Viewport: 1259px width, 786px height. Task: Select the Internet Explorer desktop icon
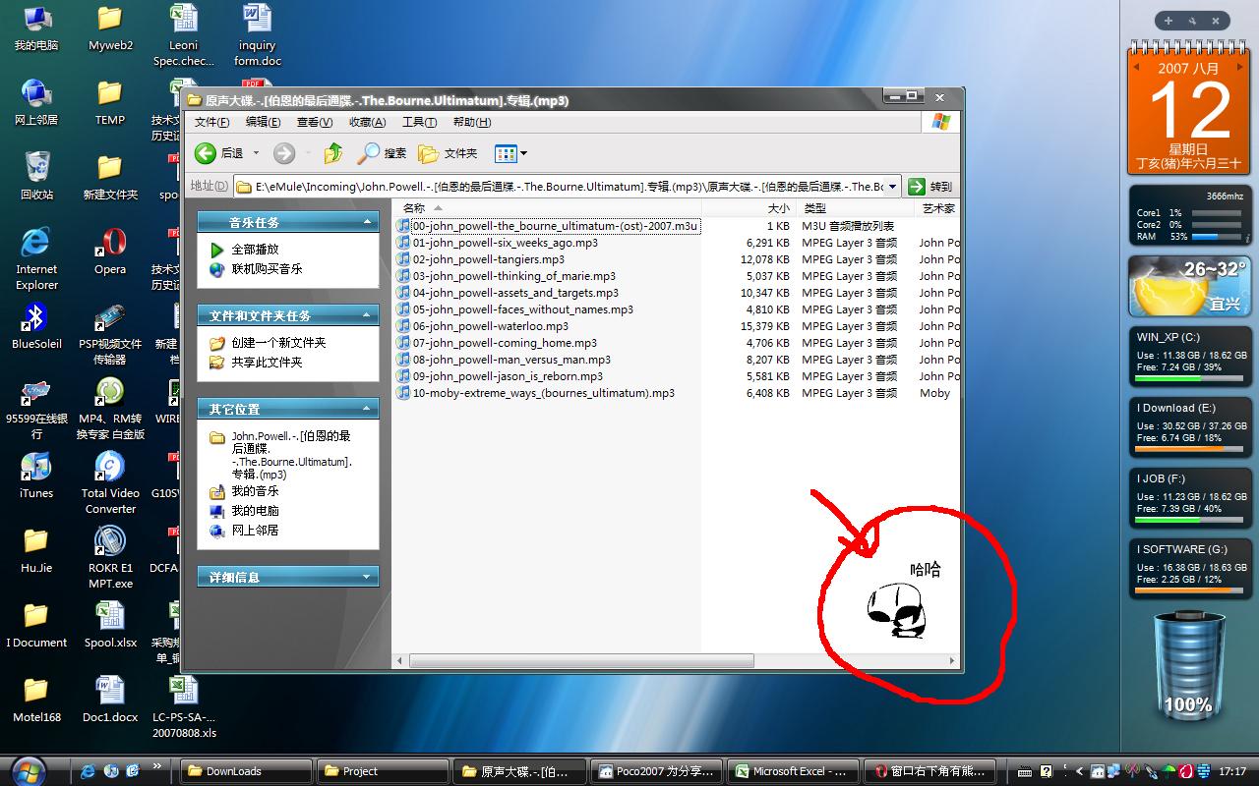36,258
